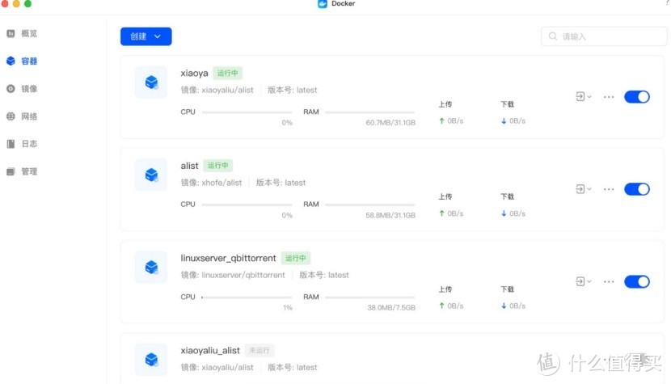This screenshot has width=671, height=384.
Task: Expand the alist terminal access dropdown
Action: [584, 189]
